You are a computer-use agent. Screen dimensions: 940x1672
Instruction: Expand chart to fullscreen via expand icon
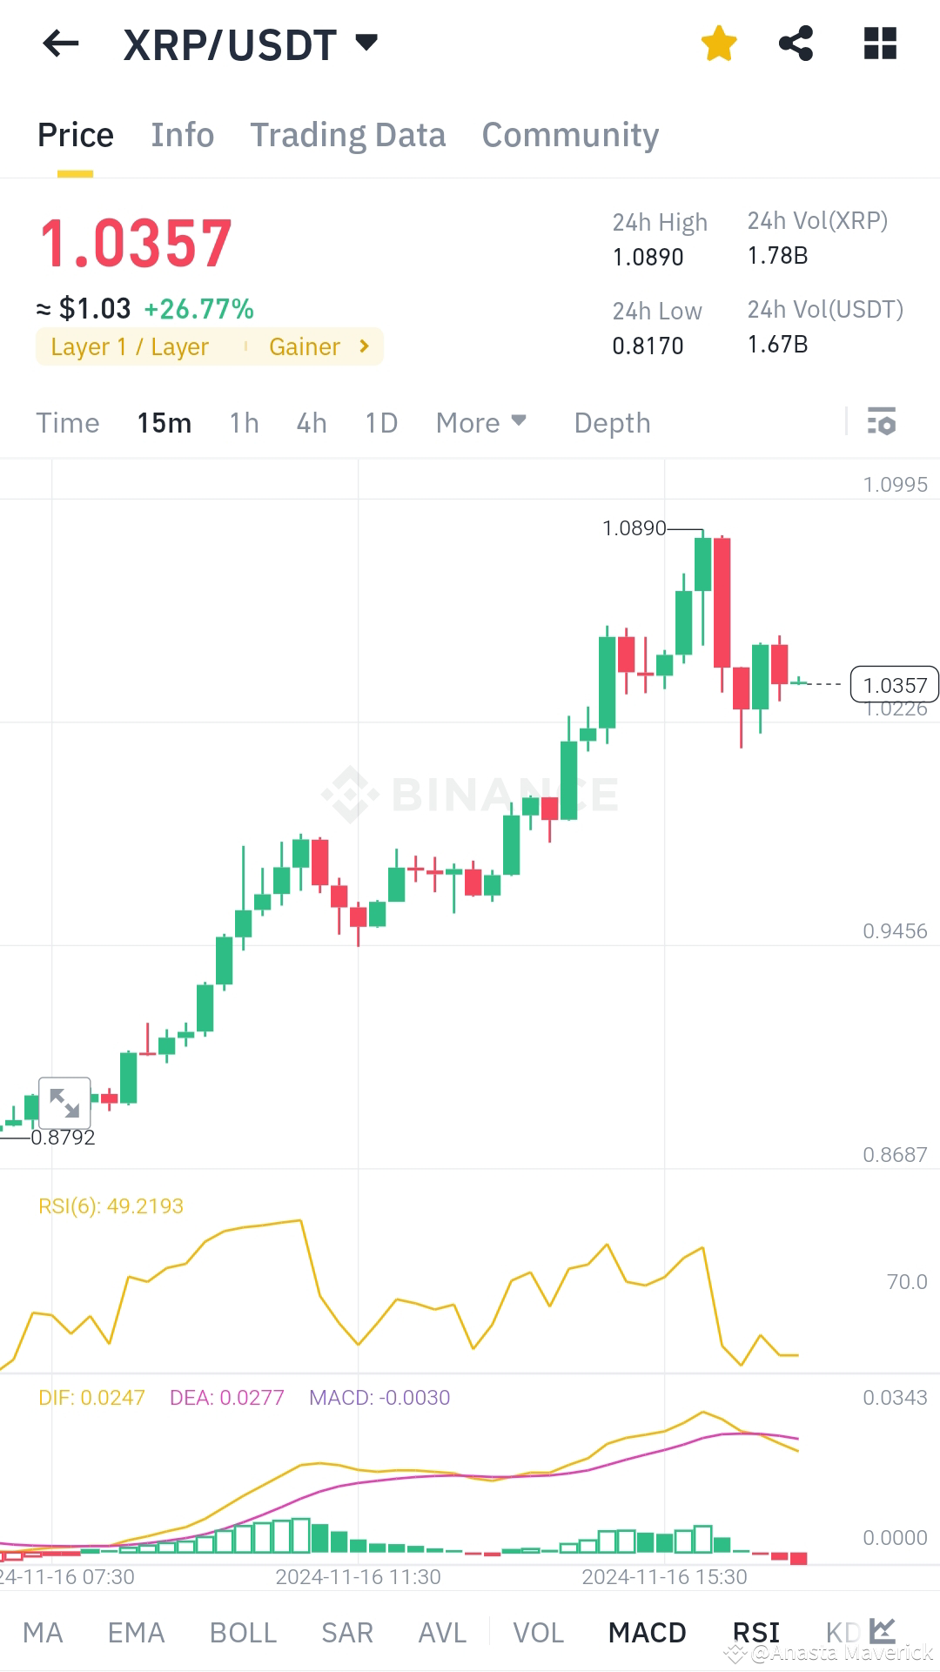coord(66,1100)
